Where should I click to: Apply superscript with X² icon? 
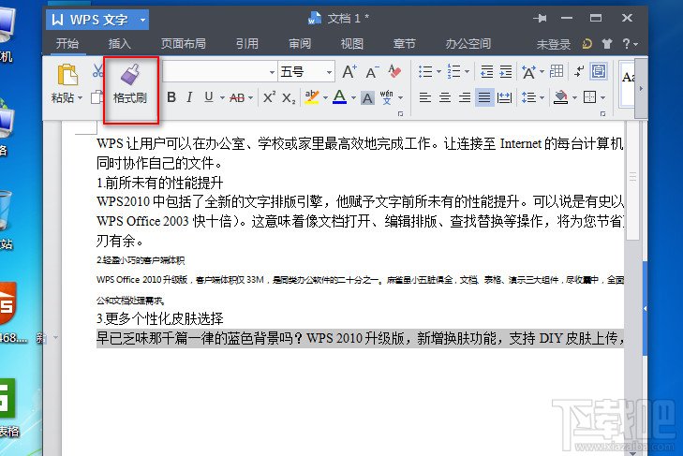269,97
